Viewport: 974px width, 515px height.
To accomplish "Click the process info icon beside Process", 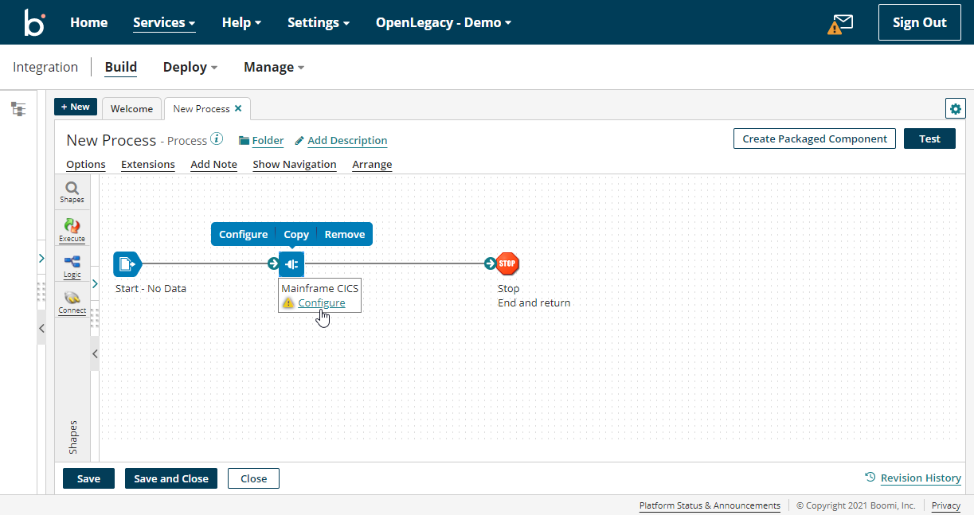I will [x=216, y=137].
